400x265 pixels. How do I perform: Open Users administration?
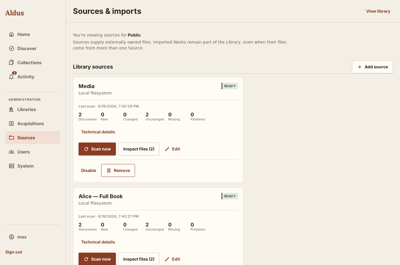(33, 152)
